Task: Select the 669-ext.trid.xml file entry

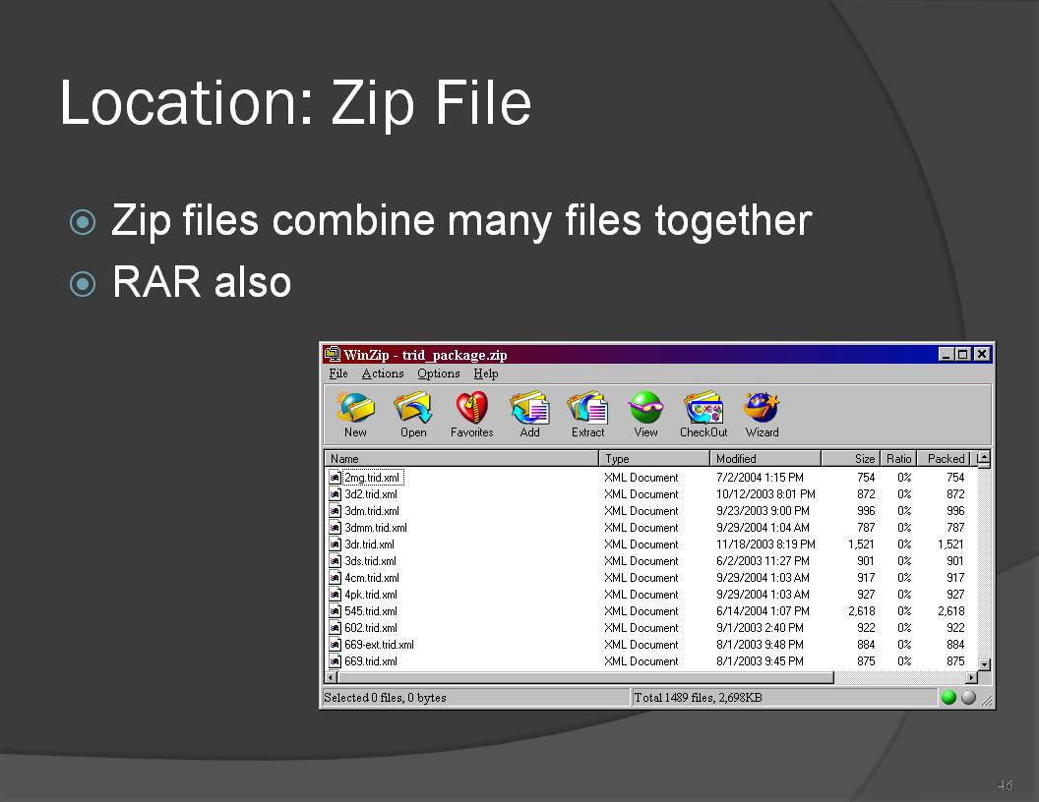Action: pyautogui.click(x=378, y=645)
